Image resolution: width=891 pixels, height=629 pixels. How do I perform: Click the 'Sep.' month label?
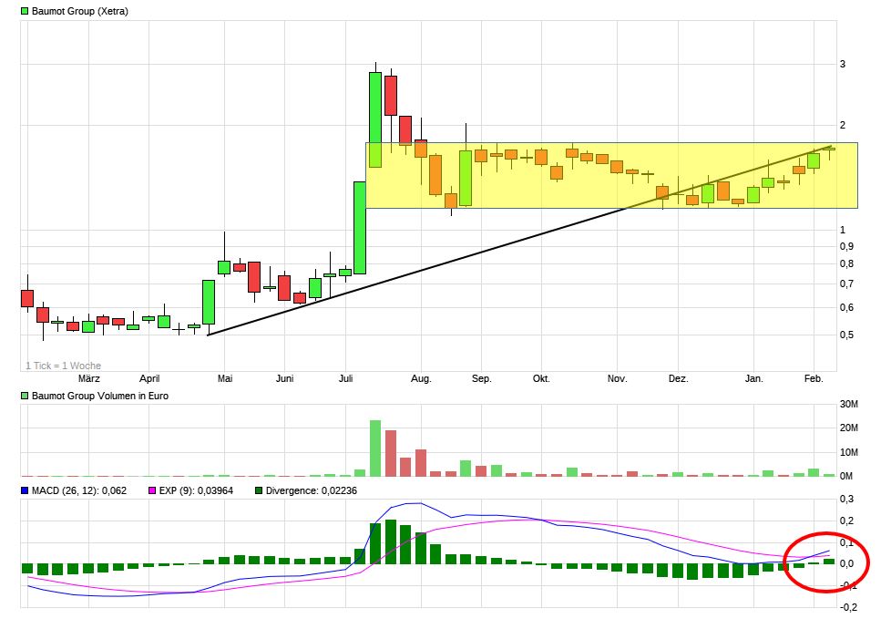click(x=481, y=378)
